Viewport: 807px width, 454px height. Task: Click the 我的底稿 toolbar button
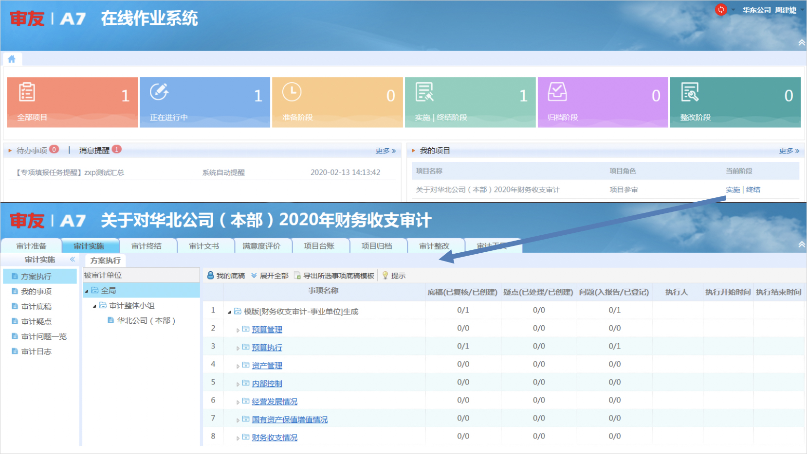226,276
